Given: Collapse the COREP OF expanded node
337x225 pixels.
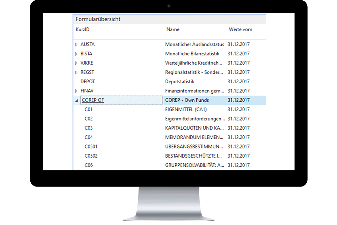Looking at the screenshot, I should point(76,100).
